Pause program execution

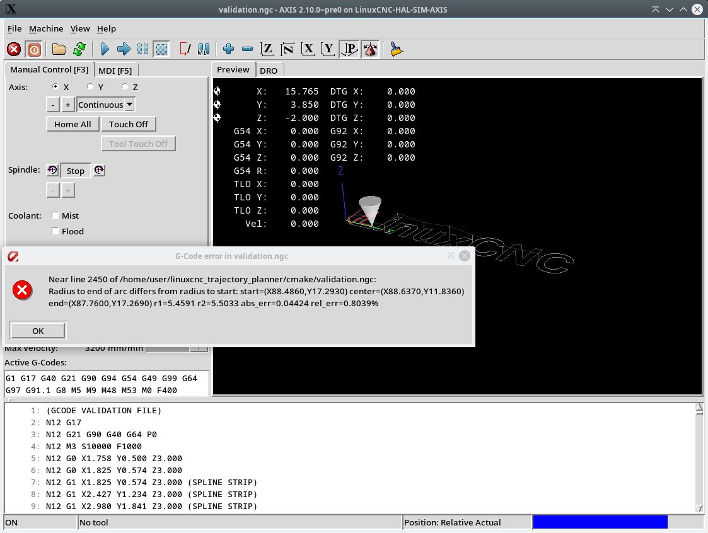point(142,49)
